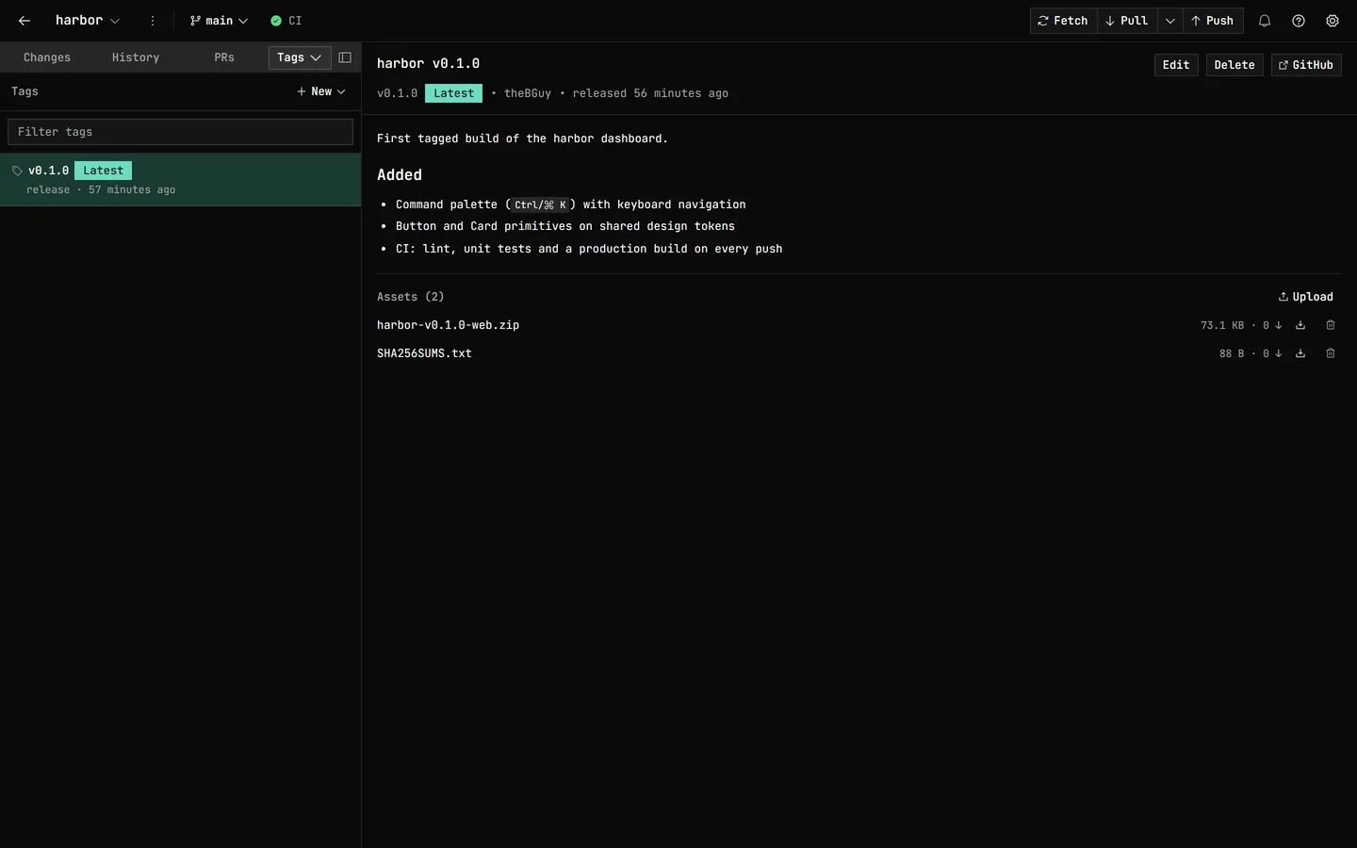
Task: Focus the Filter tags field
Action: tap(180, 132)
